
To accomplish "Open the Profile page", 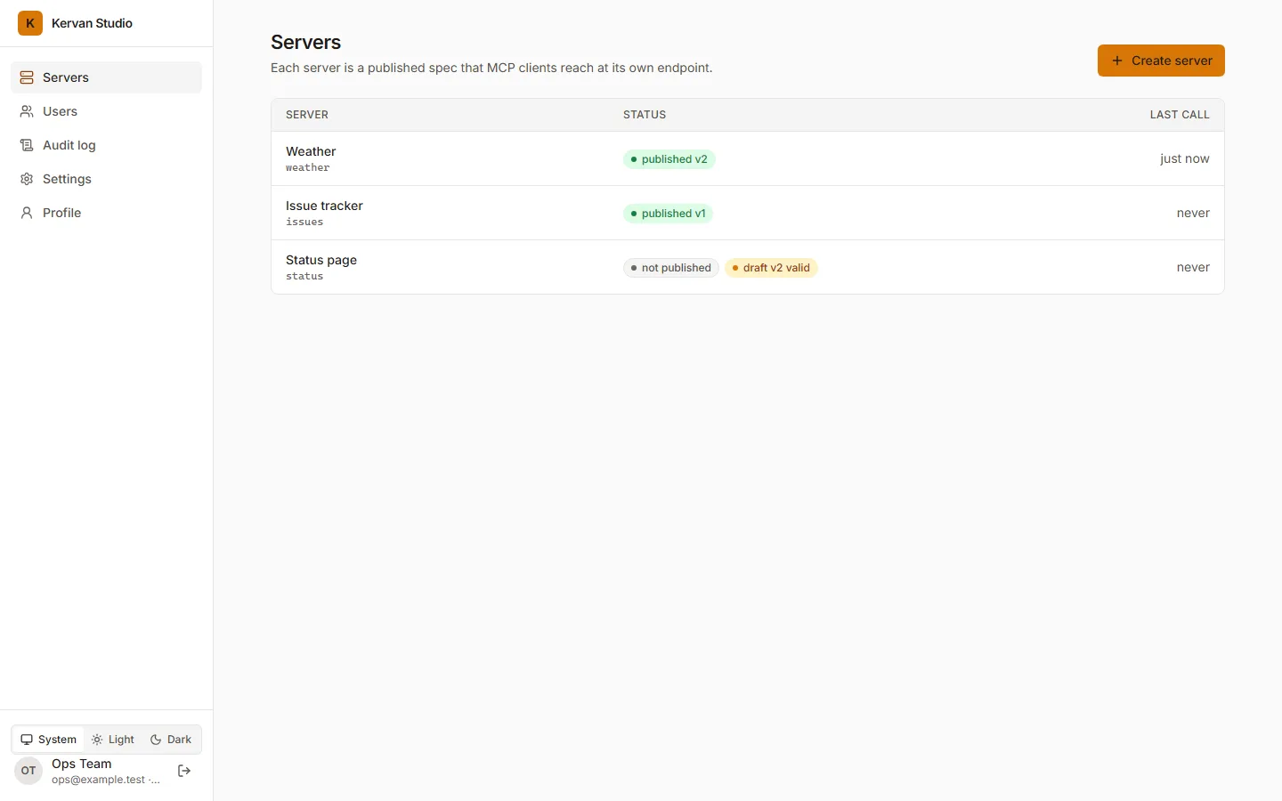I will pos(106,213).
